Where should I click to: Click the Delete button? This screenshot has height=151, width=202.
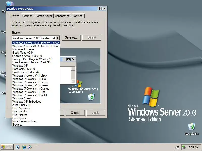[x=92, y=37]
